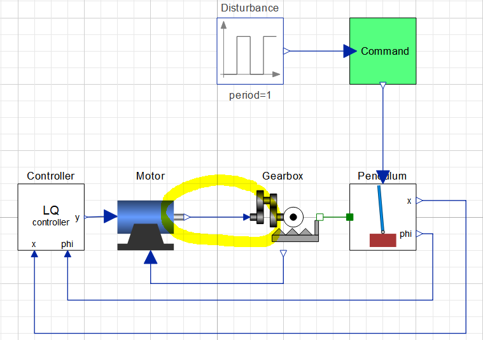The width and height of the screenshot is (483, 340).
Task: Click the Controller y output connector
Action: [x=86, y=217]
